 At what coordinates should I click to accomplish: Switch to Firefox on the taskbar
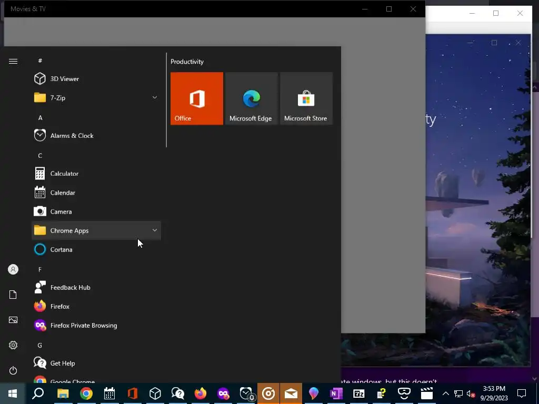click(x=201, y=393)
